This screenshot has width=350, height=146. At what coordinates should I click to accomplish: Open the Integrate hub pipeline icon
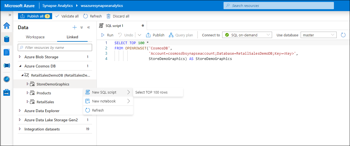point(7,66)
